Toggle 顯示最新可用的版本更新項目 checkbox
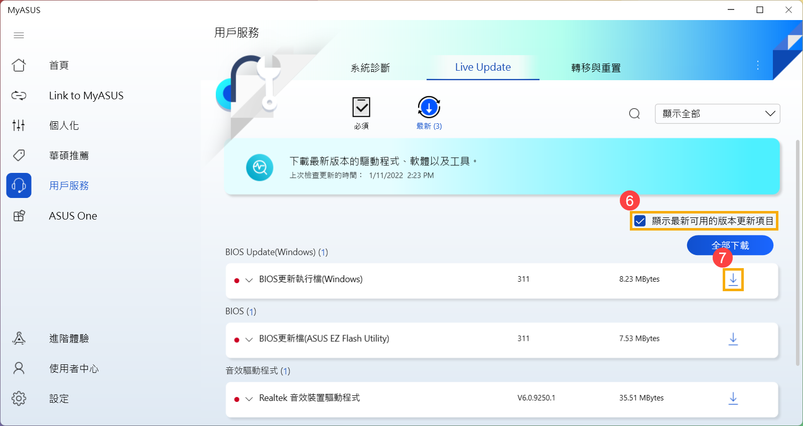Viewport: 803px width, 426px height. [x=640, y=221]
